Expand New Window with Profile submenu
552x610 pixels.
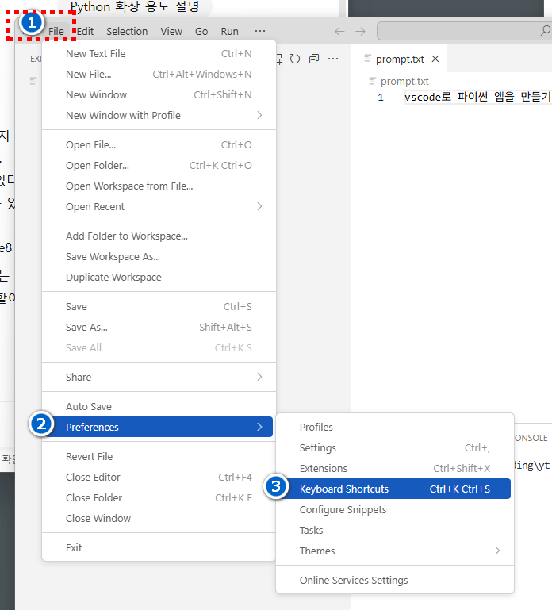pyautogui.click(x=123, y=115)
